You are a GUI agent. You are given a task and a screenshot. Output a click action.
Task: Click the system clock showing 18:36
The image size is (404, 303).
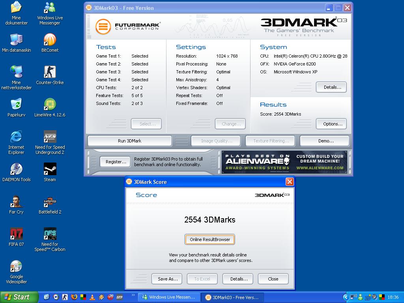pos(393,297)
